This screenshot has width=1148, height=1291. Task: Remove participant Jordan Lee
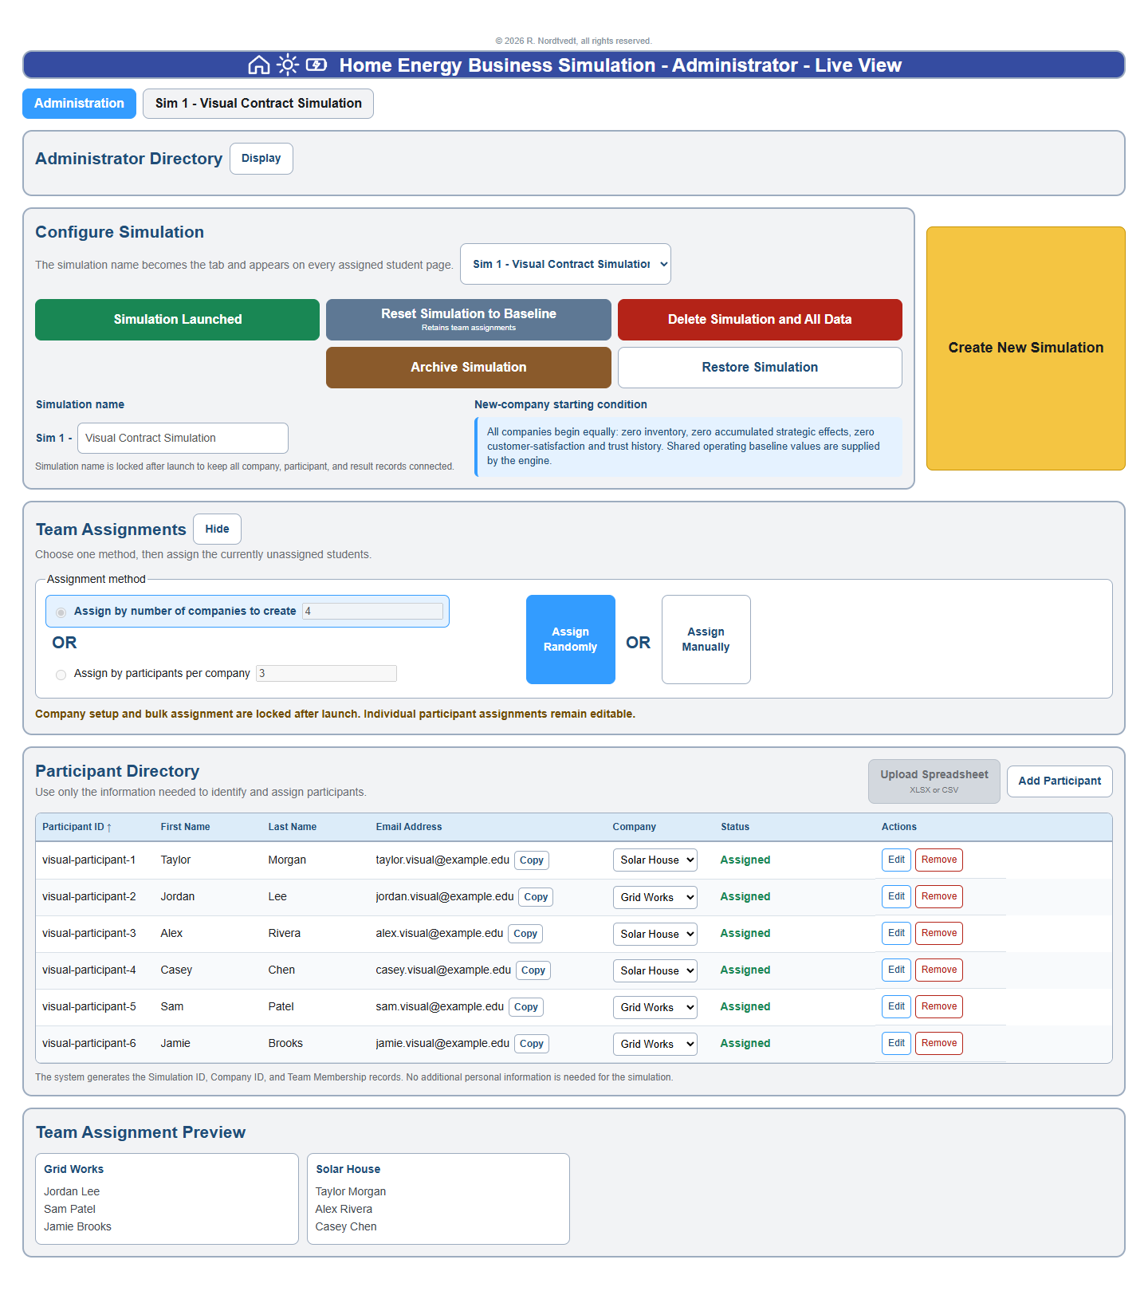939,896
